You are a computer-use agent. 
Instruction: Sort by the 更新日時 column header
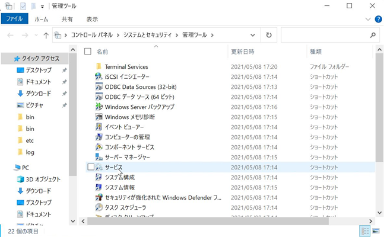(x=243, y=52)
